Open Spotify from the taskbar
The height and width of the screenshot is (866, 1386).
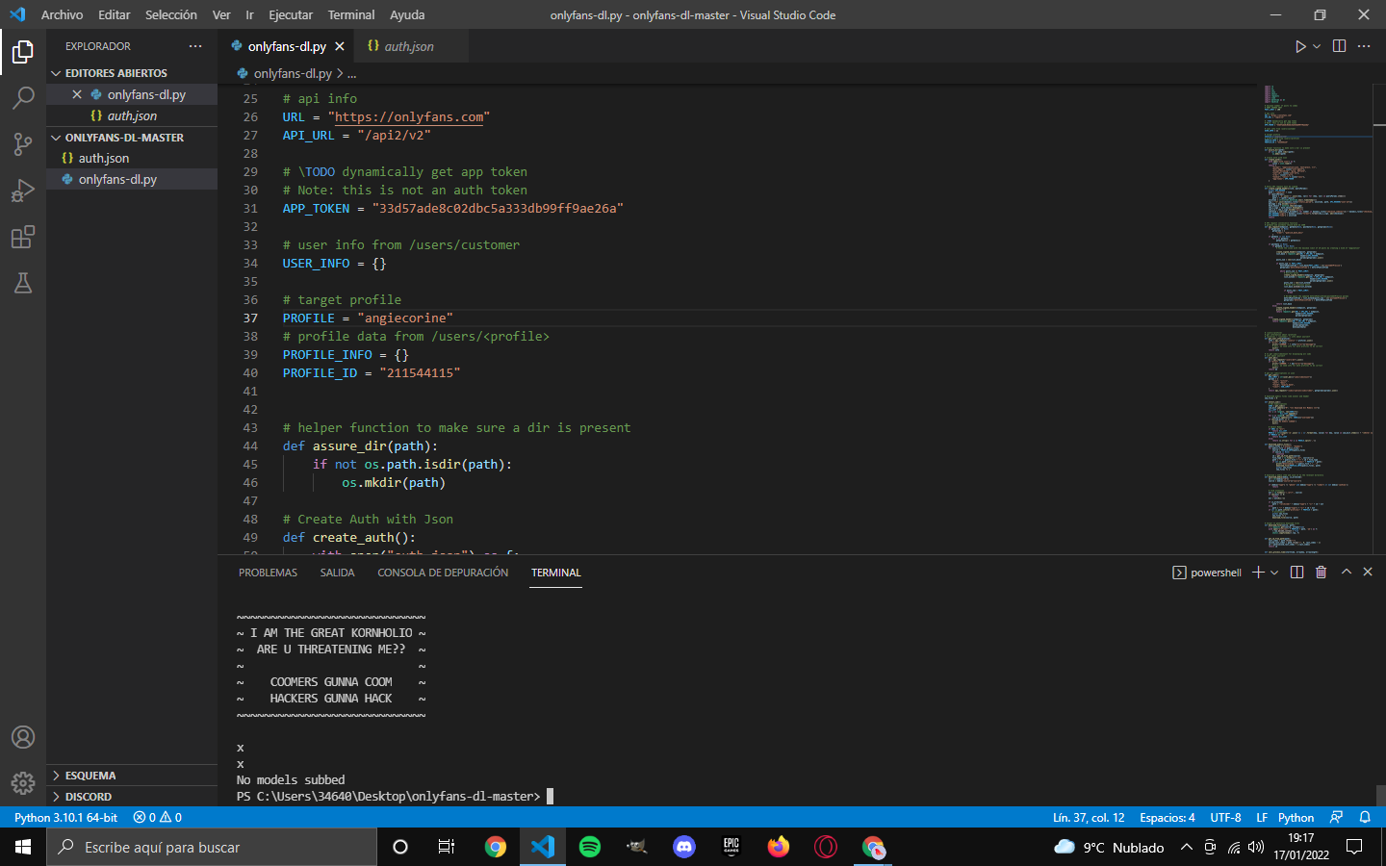[x=590, y=847]
